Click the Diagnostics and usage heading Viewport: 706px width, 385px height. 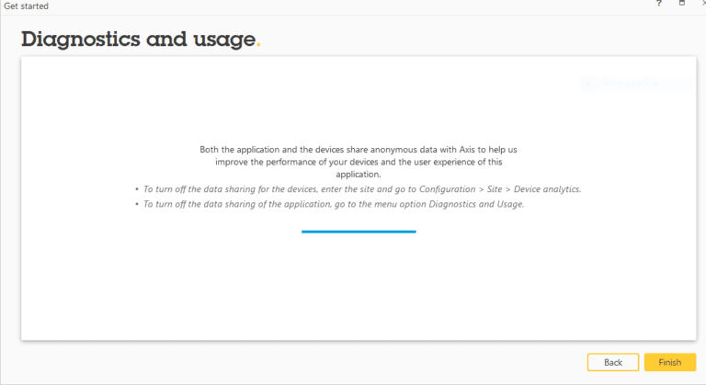(x=138, y=40)
